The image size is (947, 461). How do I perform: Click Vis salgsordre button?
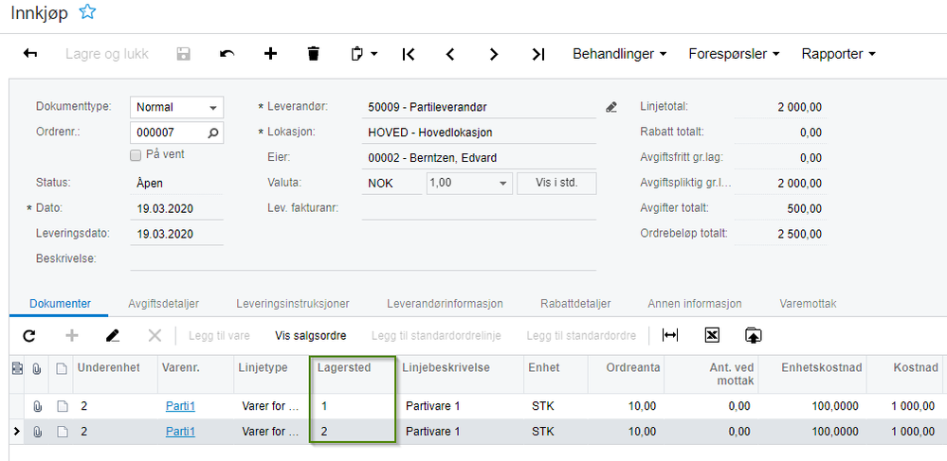pos(310,335)
